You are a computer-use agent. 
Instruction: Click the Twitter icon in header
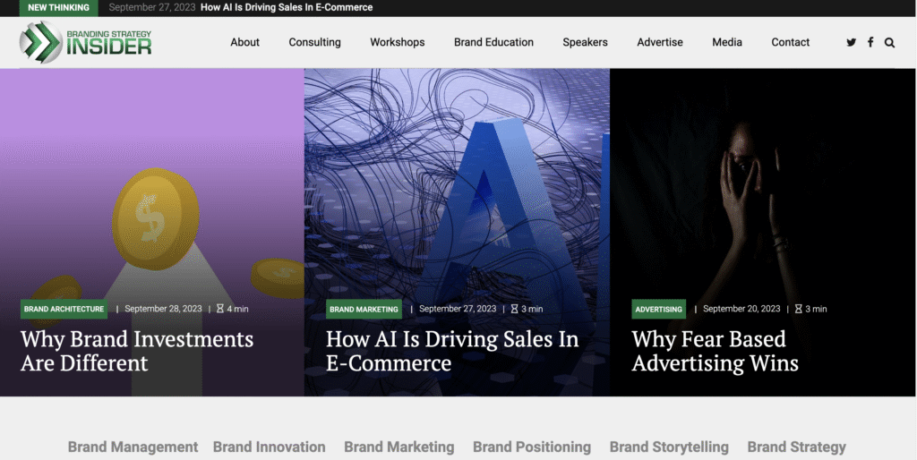(851, 42)
